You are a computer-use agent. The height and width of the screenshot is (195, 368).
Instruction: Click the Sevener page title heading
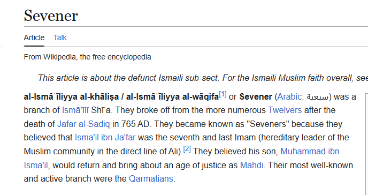coord(51,16)
